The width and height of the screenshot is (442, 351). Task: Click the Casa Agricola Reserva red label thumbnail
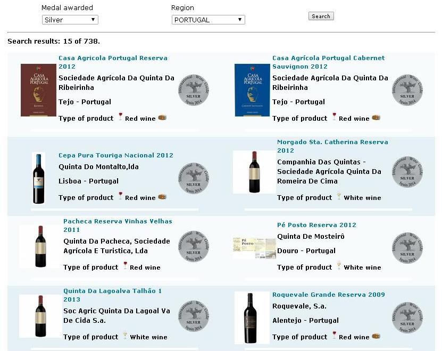[38, 90]
